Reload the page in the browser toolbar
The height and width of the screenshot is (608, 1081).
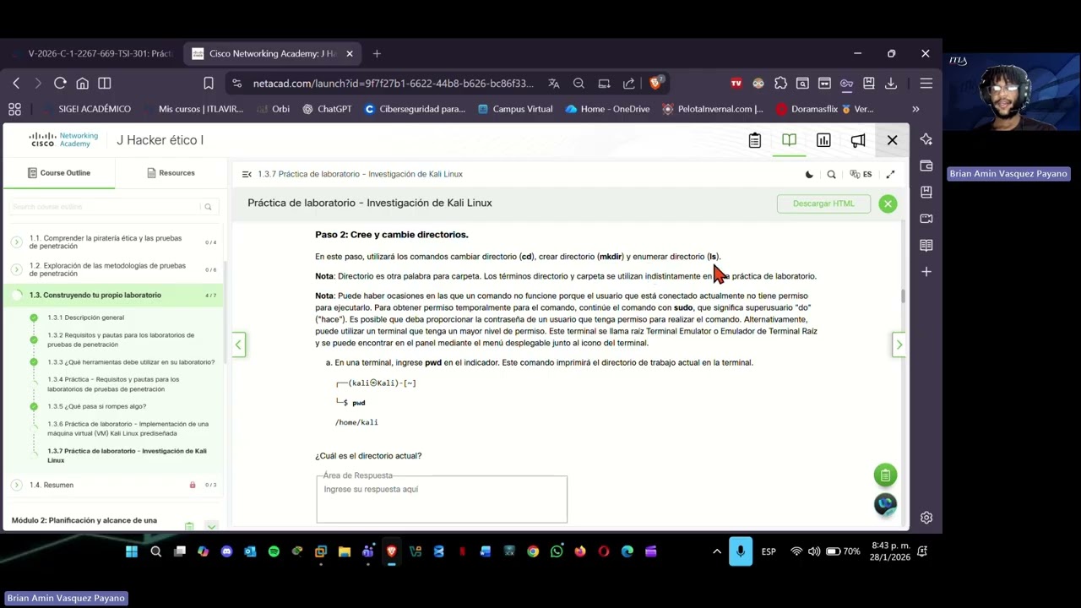pyautogui.click(x=60, y=84)
